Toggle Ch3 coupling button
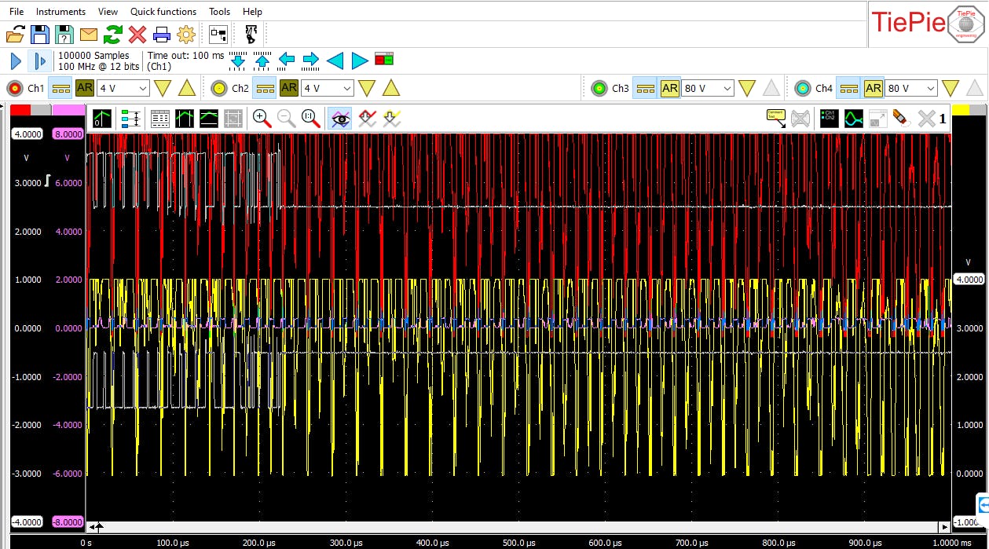The height and width of the screenshot is (549, 989). [x=645, y=88]
